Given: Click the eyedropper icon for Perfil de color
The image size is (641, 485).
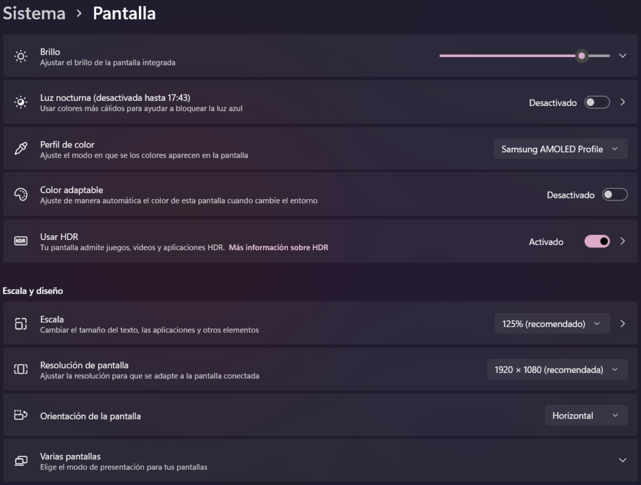Looking at the screenshot, I should click(x=21, y=149).
